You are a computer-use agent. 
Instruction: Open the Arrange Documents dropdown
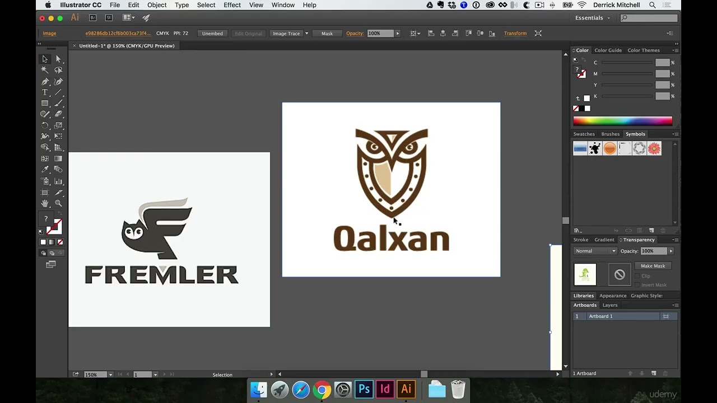(129, 18)
